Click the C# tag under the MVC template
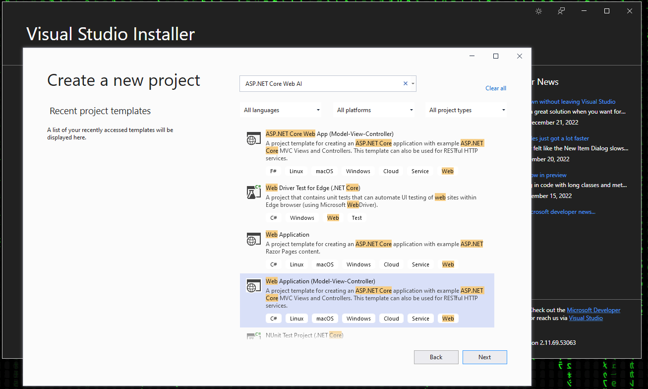This screenshot has height=389, width=648. coord(273,318)
